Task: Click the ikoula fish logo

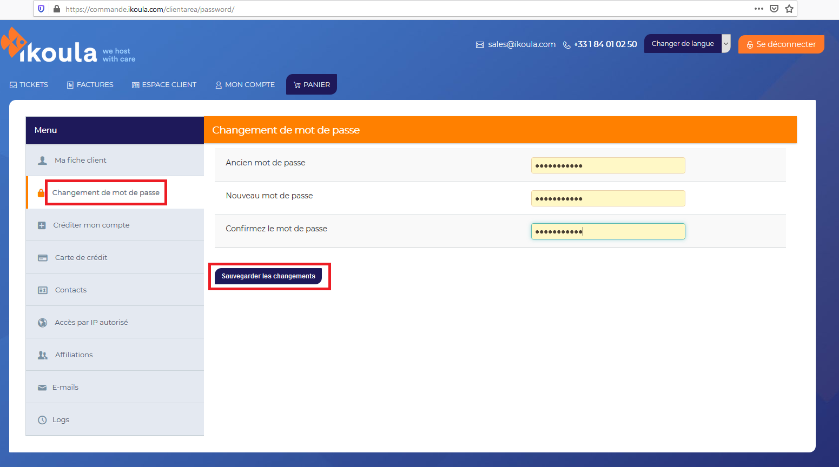Action: [14, 43]
